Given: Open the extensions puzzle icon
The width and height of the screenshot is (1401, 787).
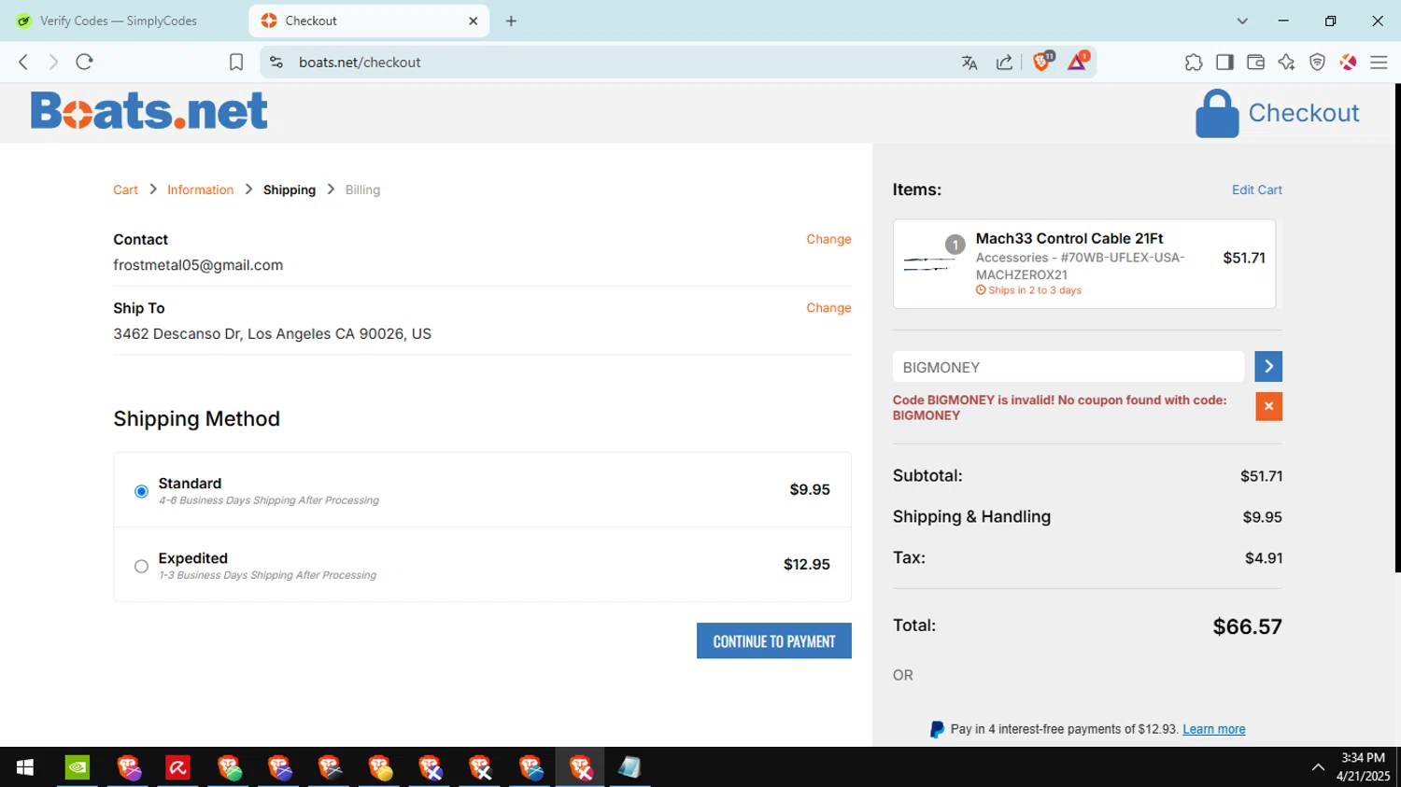Looking at the screenshot, I should click(x=1194, y=63).
